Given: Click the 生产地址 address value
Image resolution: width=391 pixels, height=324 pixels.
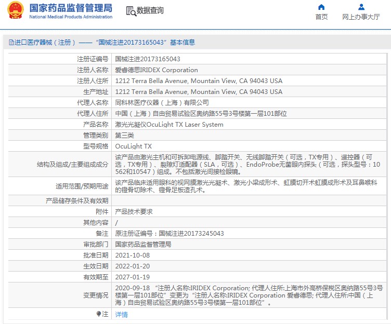Looking at the screenshot, I should coord(199,92).
